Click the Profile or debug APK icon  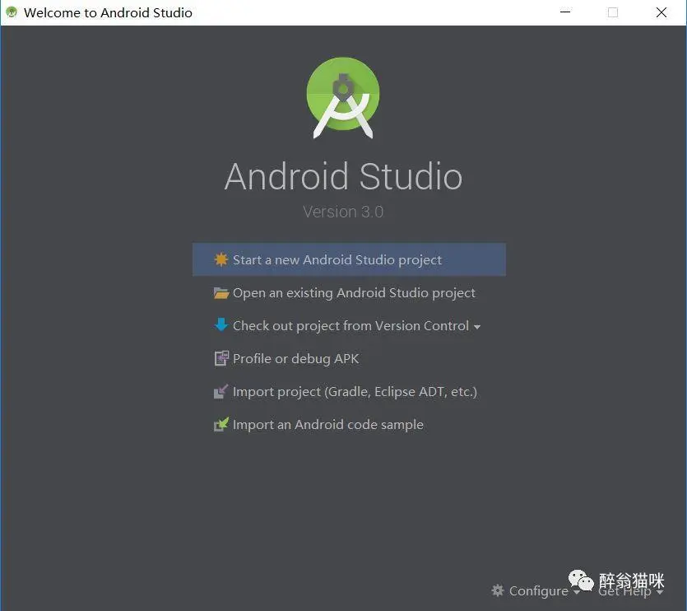coord(221,358)
